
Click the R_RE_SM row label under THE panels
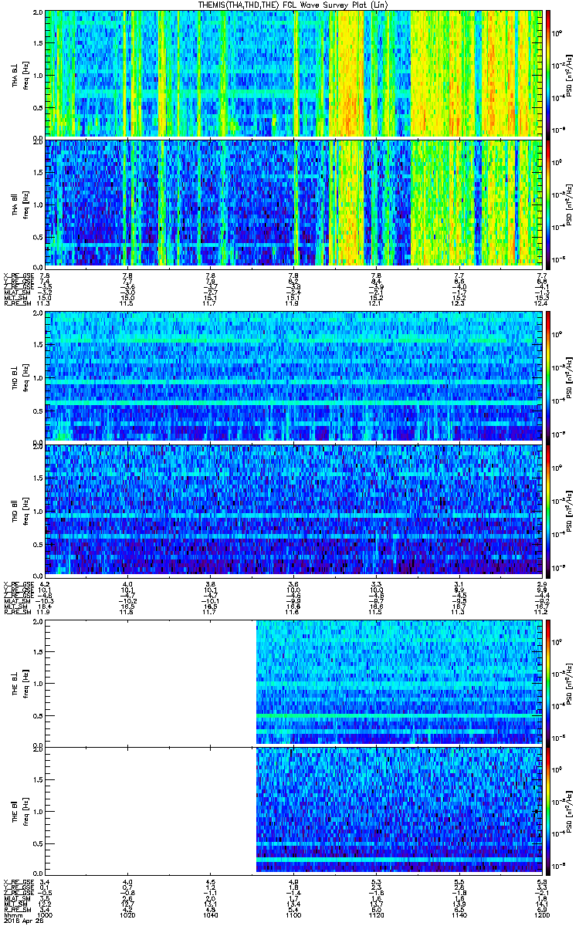tap(16, 911)
